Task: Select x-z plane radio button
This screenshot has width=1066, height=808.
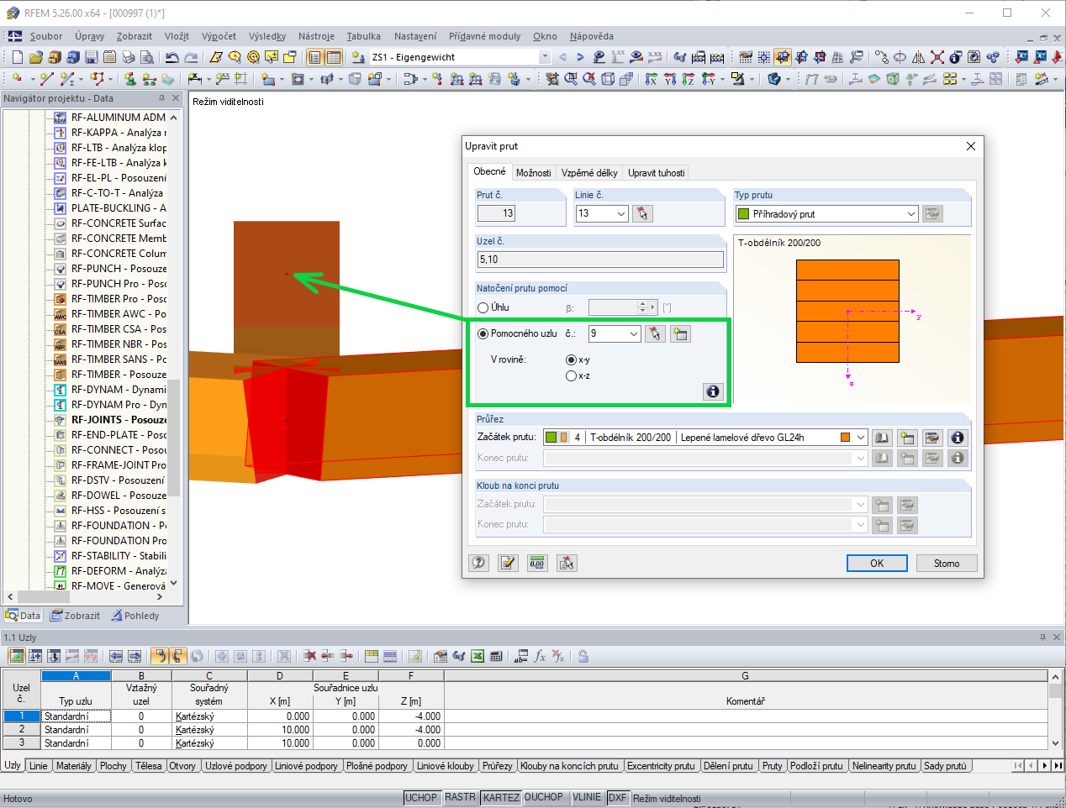Action: click(x=572, y=375)
